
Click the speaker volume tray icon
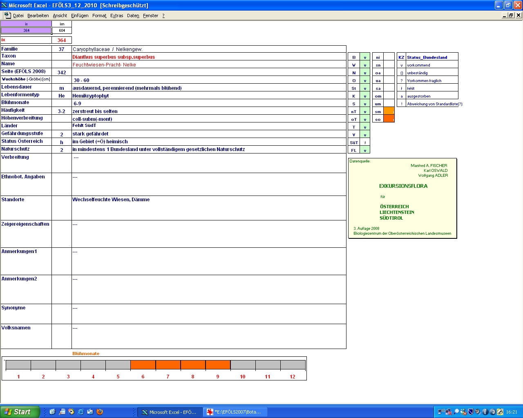click(x=478, y=412)
